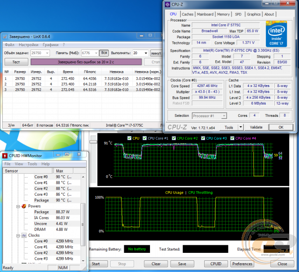The height and width of the screenshot is (272, 299).
Task: Open the Графики menu in LinX
Action: click(x=50, y=45)
